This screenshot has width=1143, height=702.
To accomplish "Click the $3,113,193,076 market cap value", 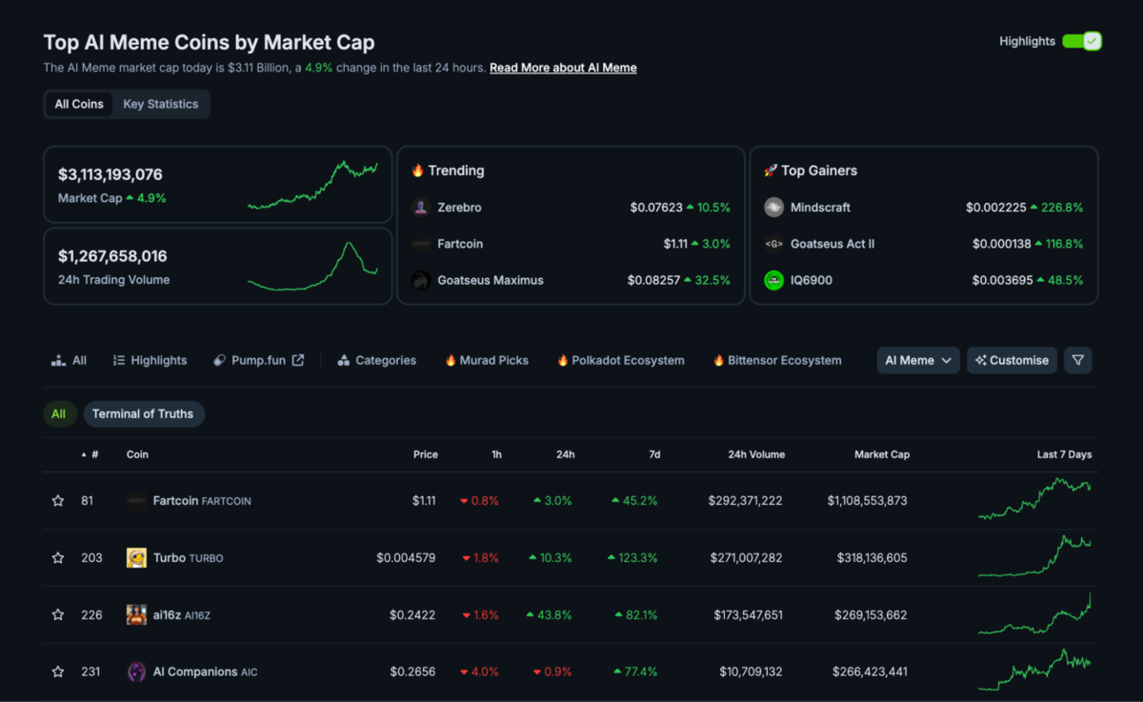I will pos(110,174).
